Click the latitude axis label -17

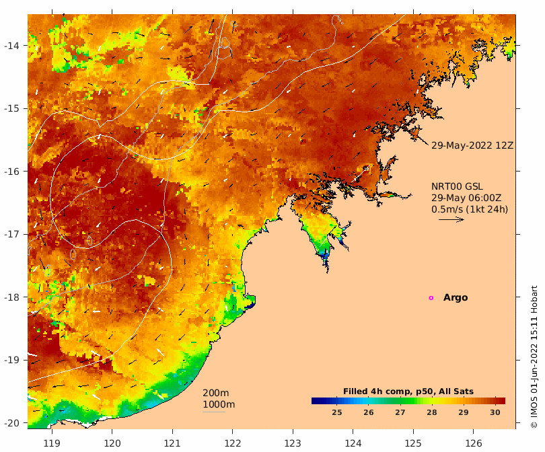pos(11,235)
